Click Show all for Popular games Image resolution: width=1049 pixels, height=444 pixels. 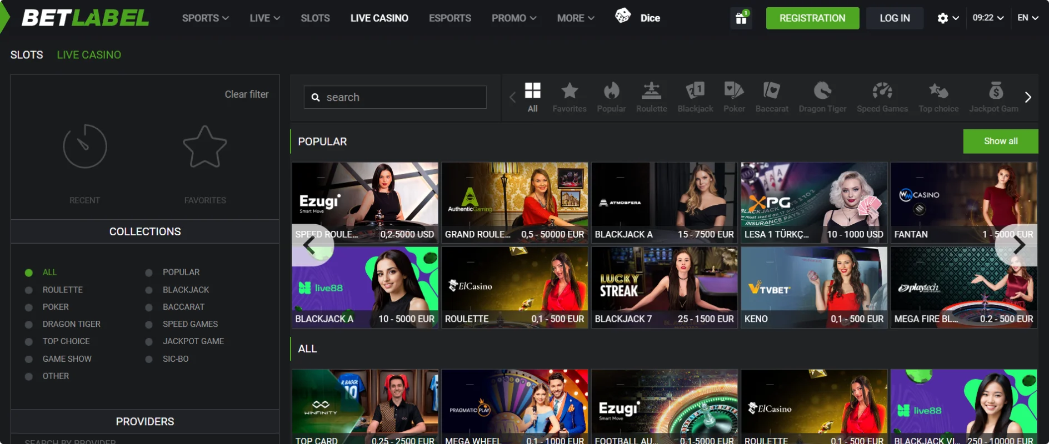click(1001, 141)
